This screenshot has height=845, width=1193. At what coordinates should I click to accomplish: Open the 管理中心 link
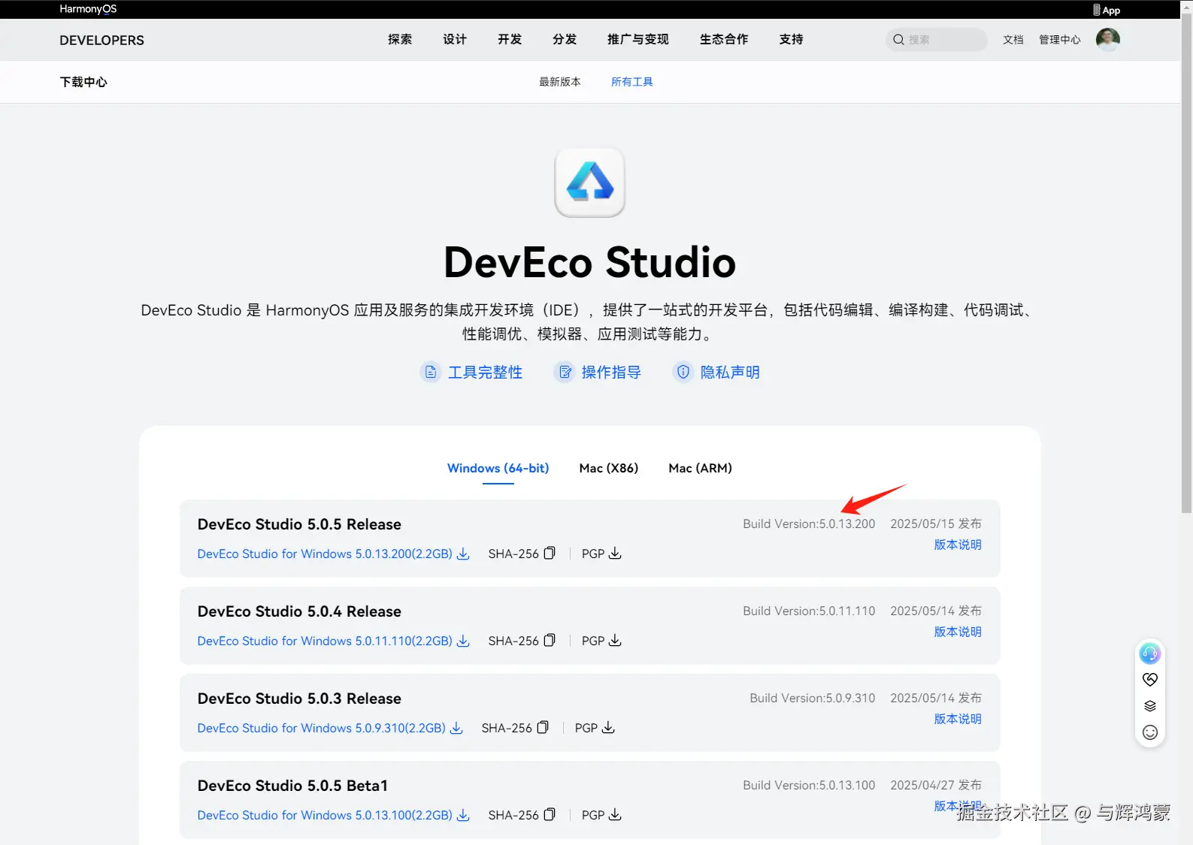1060,40
